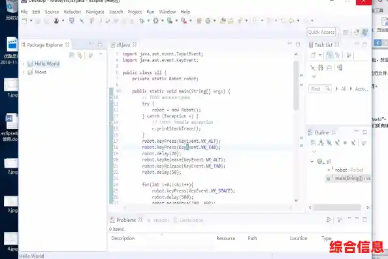Open the New wizard dropdown arrow
Image resolution: width=388 pixels, height=259 pixels.
point(31,21)
